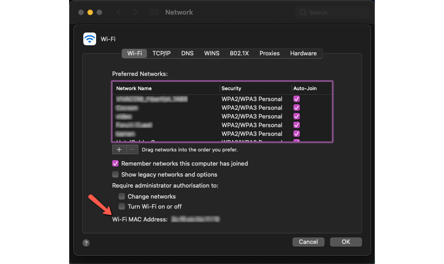Click the magnifying glass search icon
This screenshot has height=264, width=444.
click(303, 12)
